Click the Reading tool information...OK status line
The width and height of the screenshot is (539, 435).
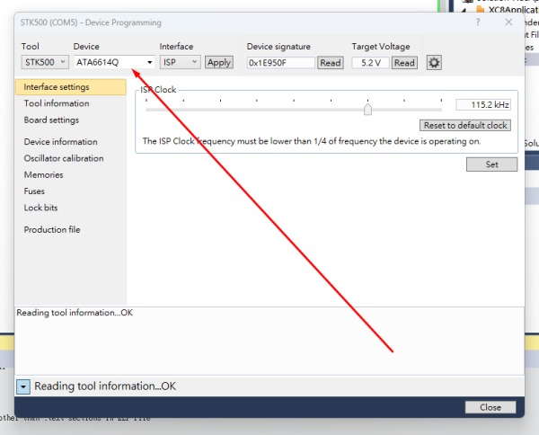pos(105,386)
